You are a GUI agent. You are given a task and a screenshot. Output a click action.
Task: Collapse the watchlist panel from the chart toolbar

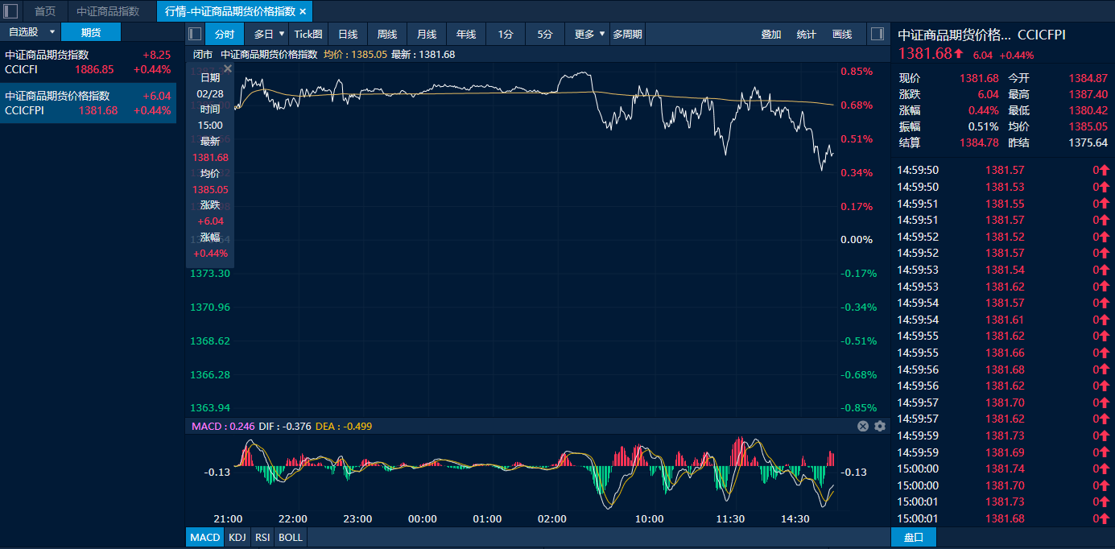[x=194, y=34]
